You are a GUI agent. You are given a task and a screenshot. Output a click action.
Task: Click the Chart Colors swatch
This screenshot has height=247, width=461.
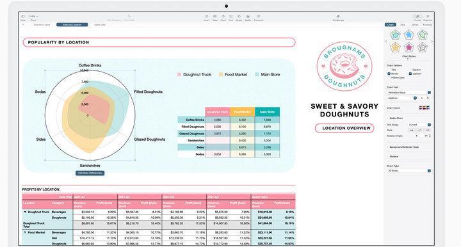(425, 108)
